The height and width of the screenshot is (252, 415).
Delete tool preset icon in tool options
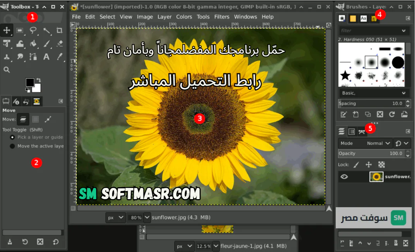40,242
